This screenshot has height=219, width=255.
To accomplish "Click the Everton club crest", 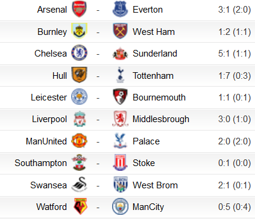I will 120,9.
